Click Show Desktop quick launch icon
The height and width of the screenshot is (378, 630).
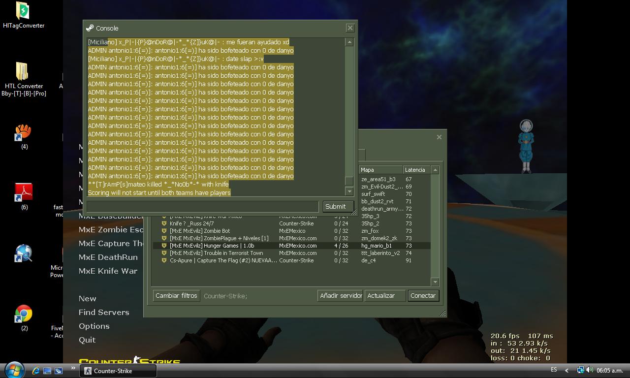47,371
